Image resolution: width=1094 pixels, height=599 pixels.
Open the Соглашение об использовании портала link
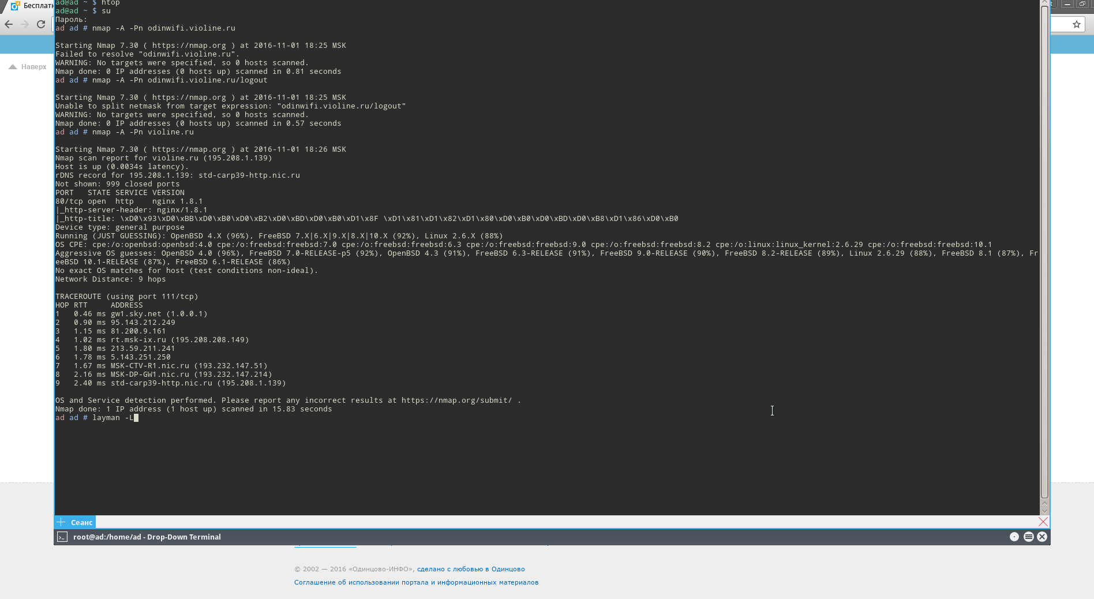tap(416, 582)
